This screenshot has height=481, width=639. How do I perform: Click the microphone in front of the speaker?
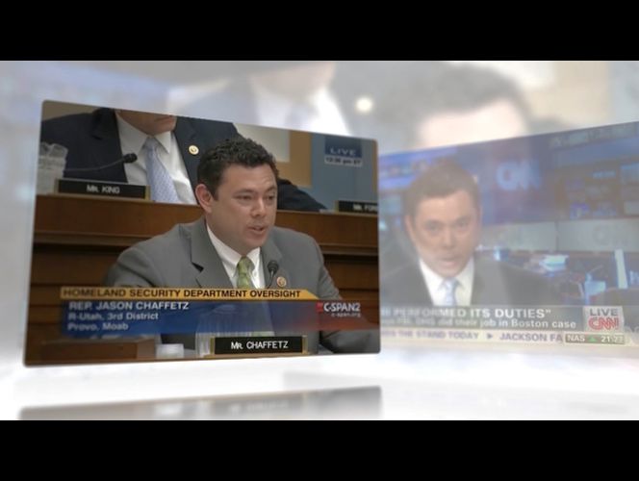[272, 270]
